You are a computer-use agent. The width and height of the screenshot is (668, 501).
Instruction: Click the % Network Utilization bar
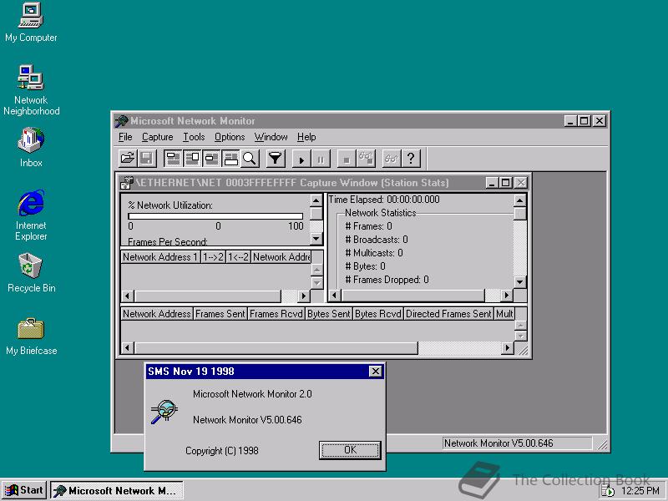coord(215,216)
